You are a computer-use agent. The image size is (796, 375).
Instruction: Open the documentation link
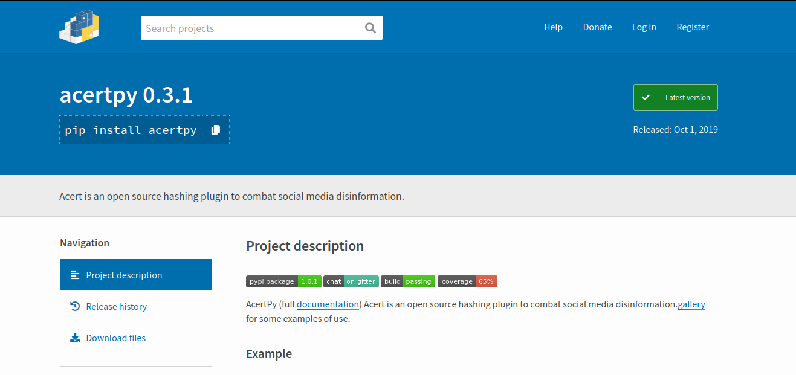(x=328, y=304)
